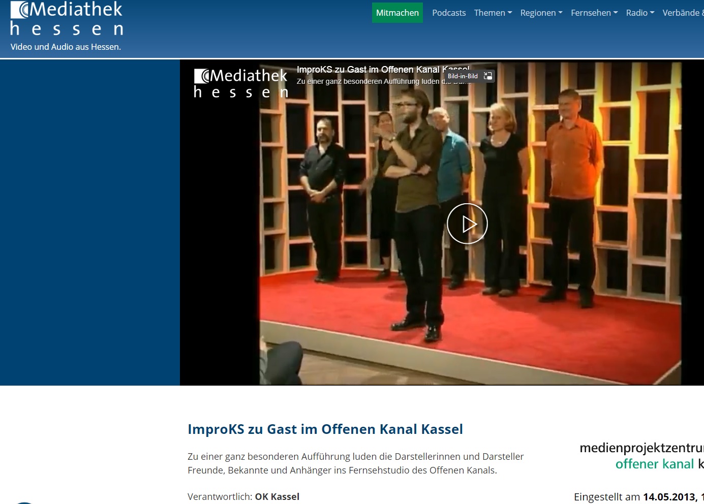Image resolution: width=704 pixels, height=504 pixels.
Task: Expand the Themen dropdown menu
Action: pyautogui.click(x=493, y=13)
